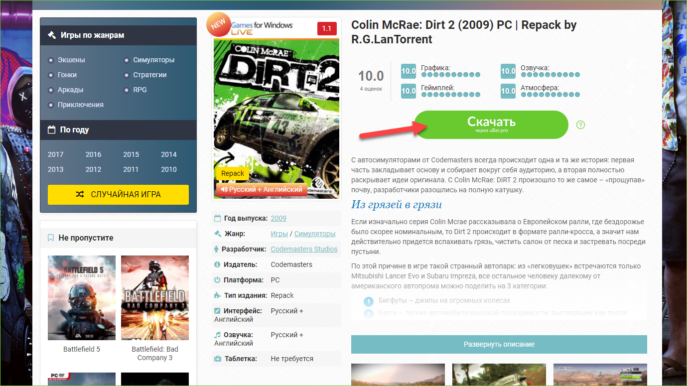Click the overall 10.0 rating number
Screen dimensions: 687x386
tap(371, 76)
